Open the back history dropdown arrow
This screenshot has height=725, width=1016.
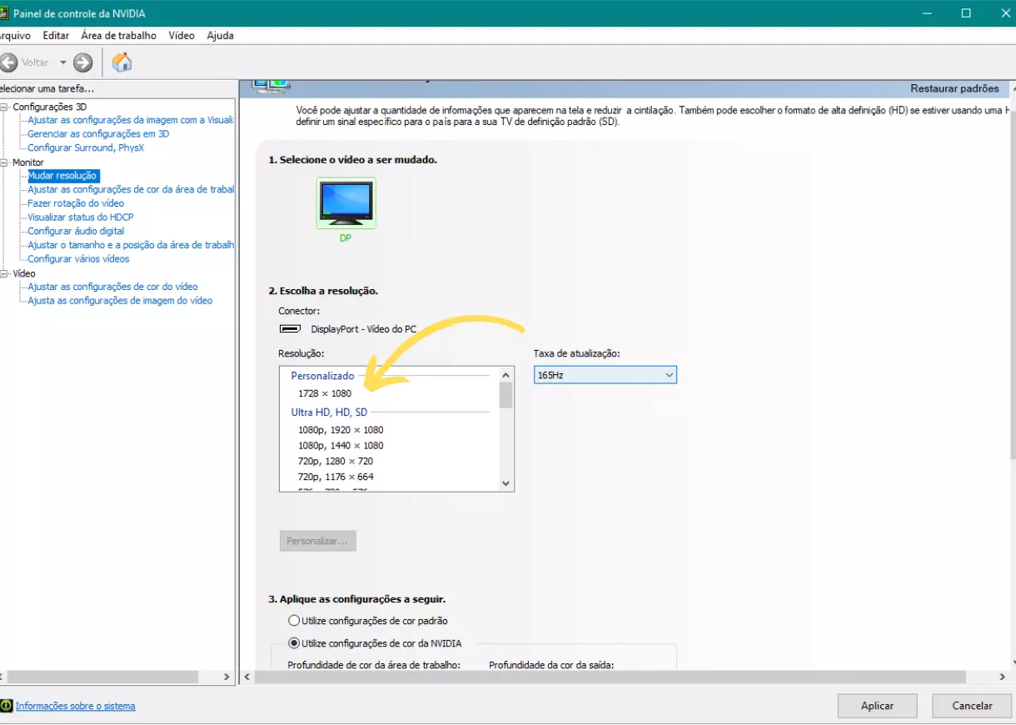pos(62,62)
